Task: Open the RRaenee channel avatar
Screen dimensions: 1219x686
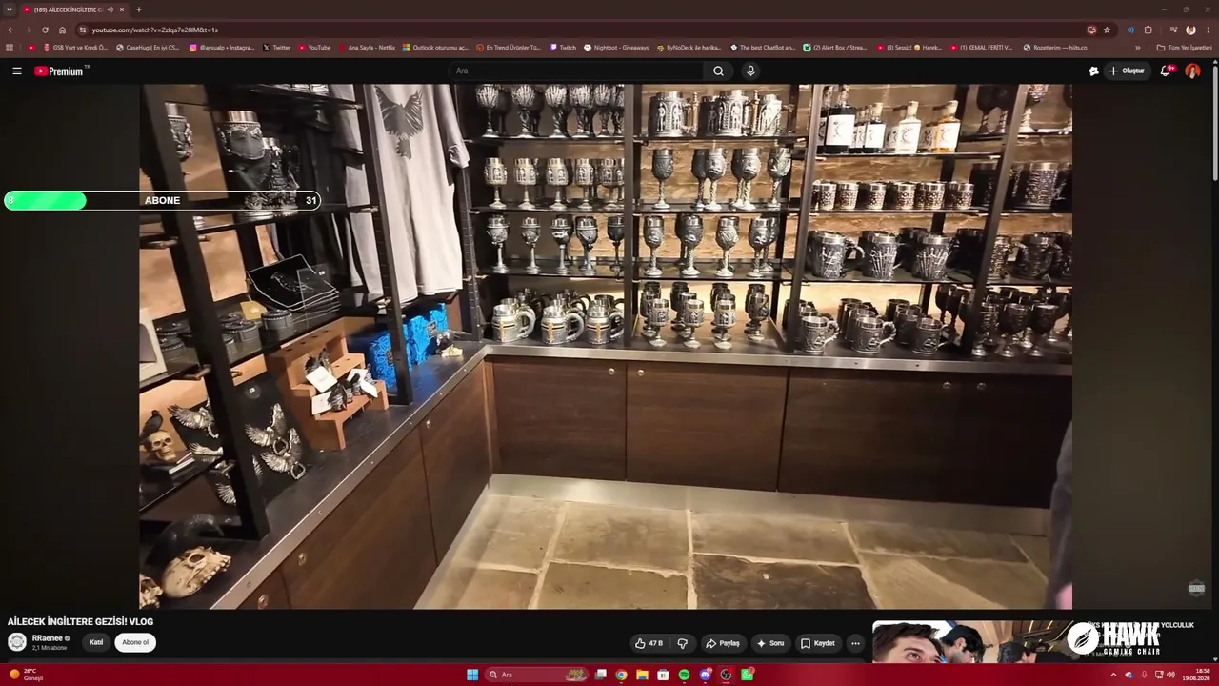Action: point(16,642)
